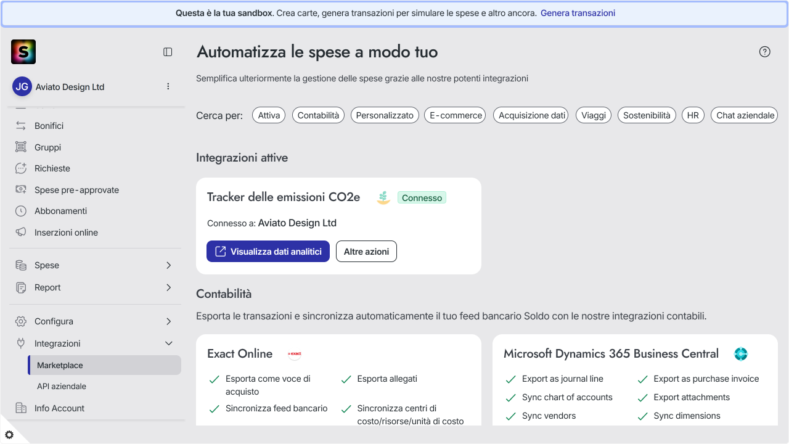This screenshot has width=789, height=444.
Task: Filter integrations by E-commerce
Action: click(x=456, y=115)
